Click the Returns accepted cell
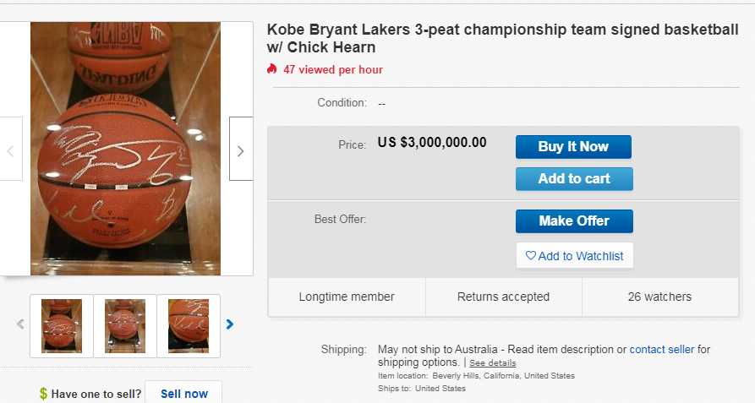Screen dimensions: 755x403 point(503,297)
